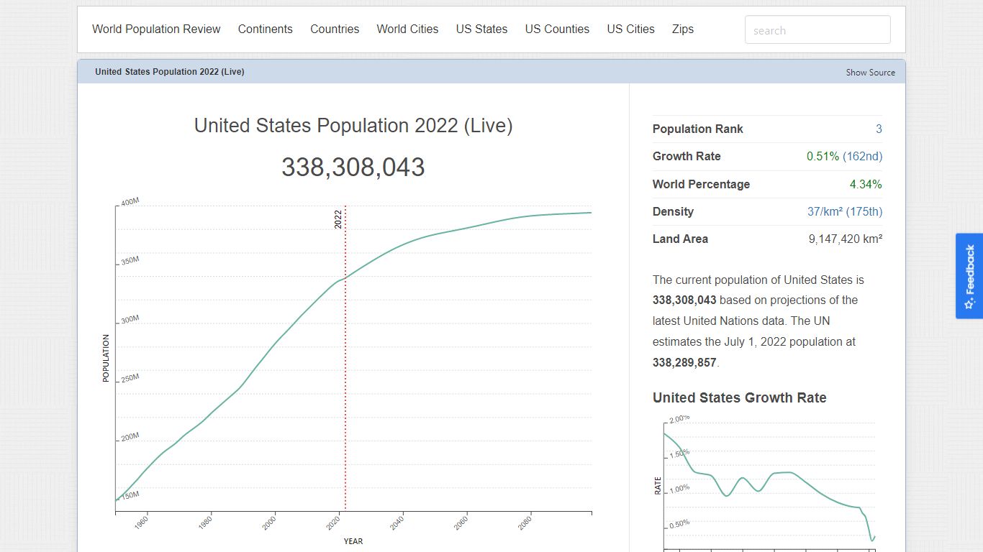The width and height of the screenshot is (983, 552).
Task: Open the US Counties menu item
Action: [x=557, y=29]
